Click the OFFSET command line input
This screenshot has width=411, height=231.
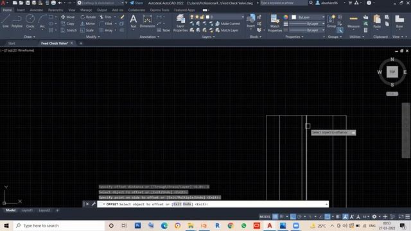pos(213,204)
